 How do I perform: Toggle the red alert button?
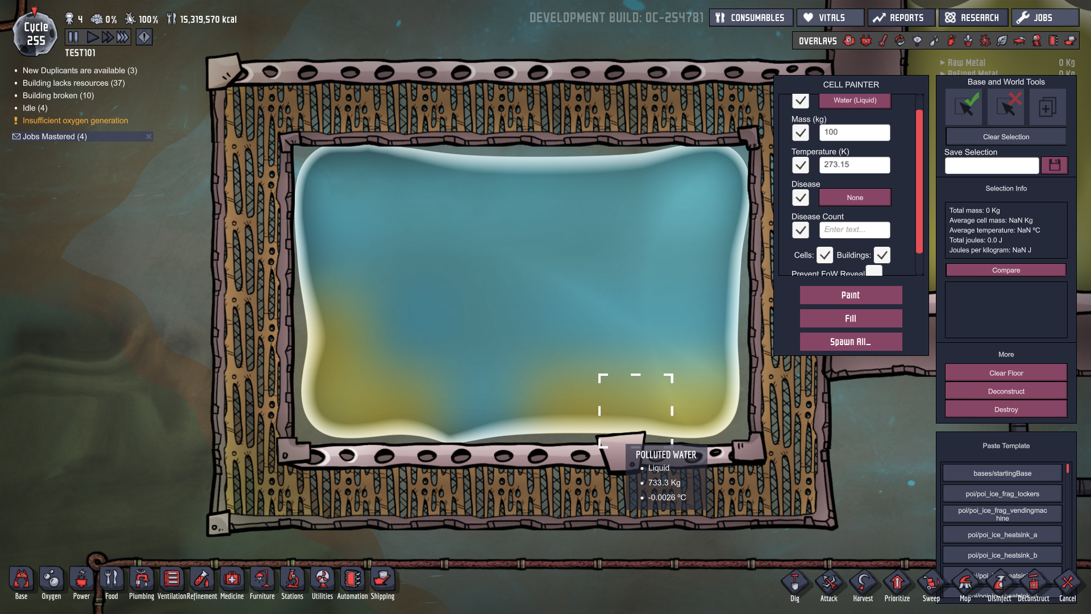(x=144, y=38)
